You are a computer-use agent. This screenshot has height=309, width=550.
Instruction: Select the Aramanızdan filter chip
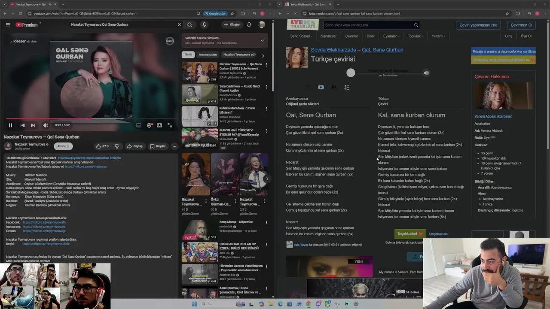pyautogui.click(x=208, y=55)
